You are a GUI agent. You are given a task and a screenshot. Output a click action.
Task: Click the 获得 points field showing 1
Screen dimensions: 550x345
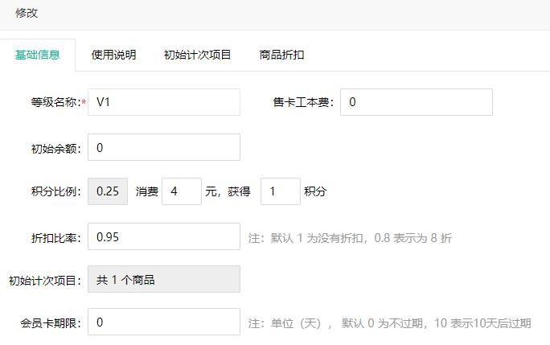click(280, 191)
